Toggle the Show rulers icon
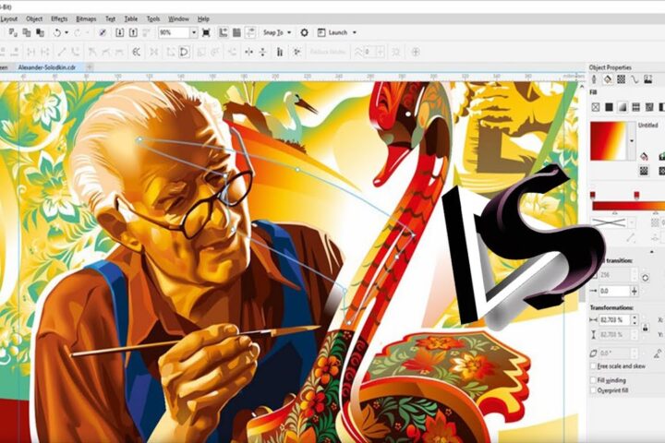Viewport: 665px width, 443px height. pos(224,32)
